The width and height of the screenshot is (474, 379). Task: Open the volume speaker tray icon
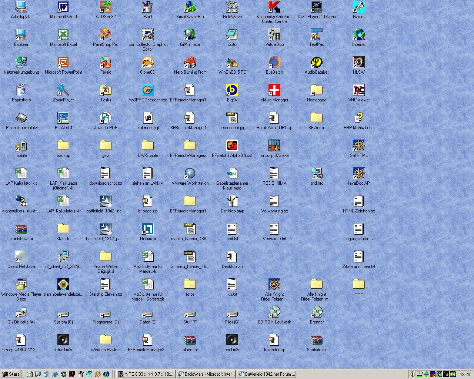[x=413, y=374]
